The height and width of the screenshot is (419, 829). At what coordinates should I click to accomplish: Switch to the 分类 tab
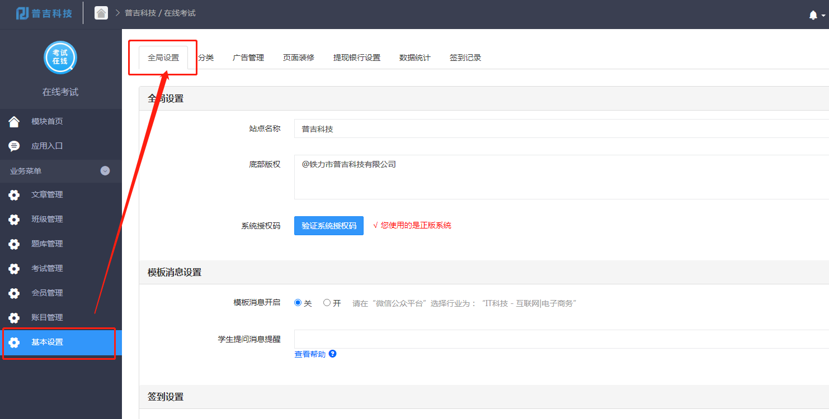click(206, 58)
